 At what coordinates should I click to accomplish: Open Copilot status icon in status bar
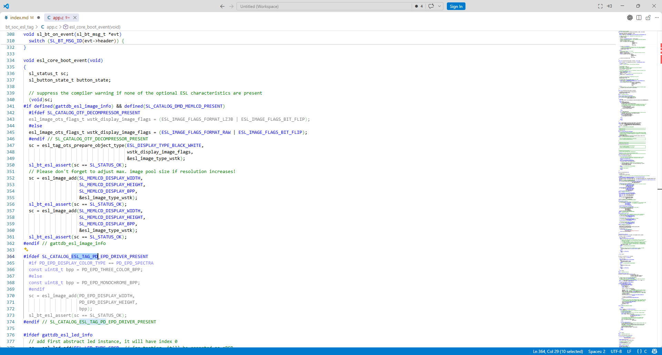(x=654, y=351)
